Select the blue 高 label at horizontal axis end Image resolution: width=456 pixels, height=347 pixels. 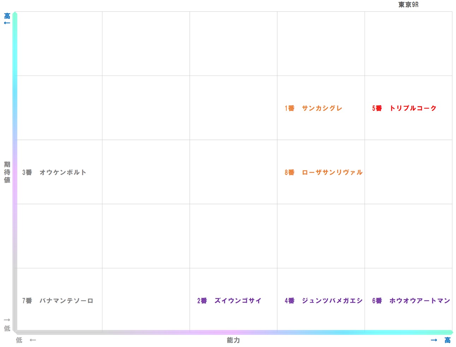[x=448, y=340]
